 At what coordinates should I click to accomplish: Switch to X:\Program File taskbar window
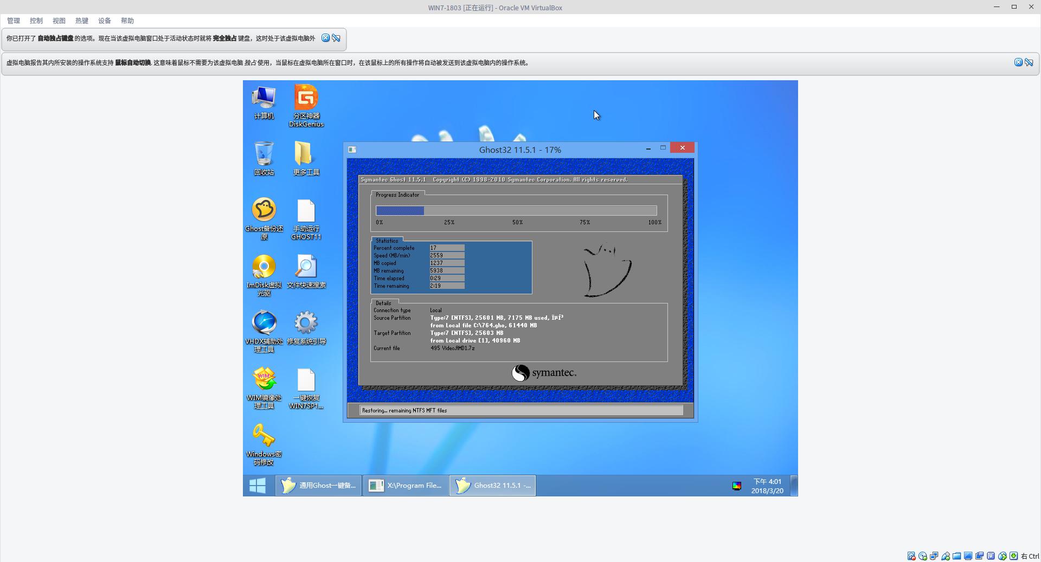(406, 486)
